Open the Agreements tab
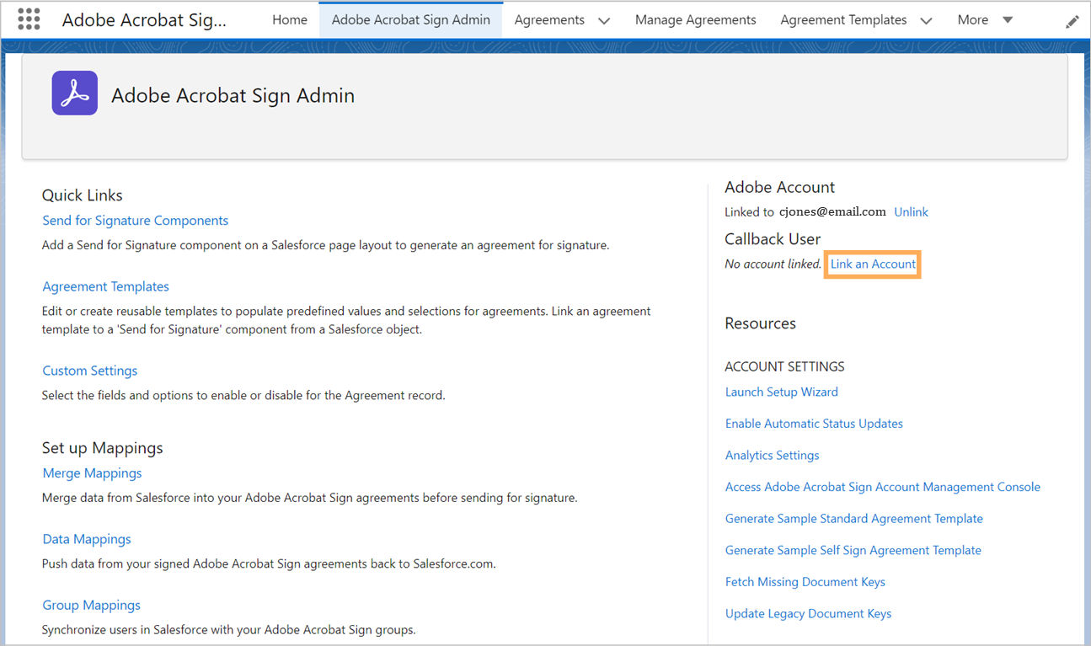This screenshot has width=1091, height=646. pyautogui.click(x=549, y=19)
